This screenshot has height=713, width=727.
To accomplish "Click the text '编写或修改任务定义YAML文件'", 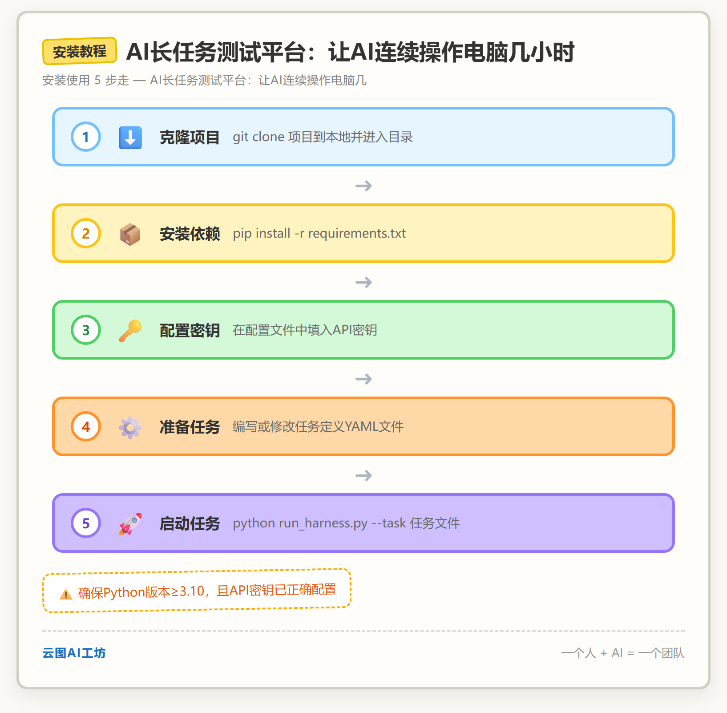I will click(x=318, y=427).
